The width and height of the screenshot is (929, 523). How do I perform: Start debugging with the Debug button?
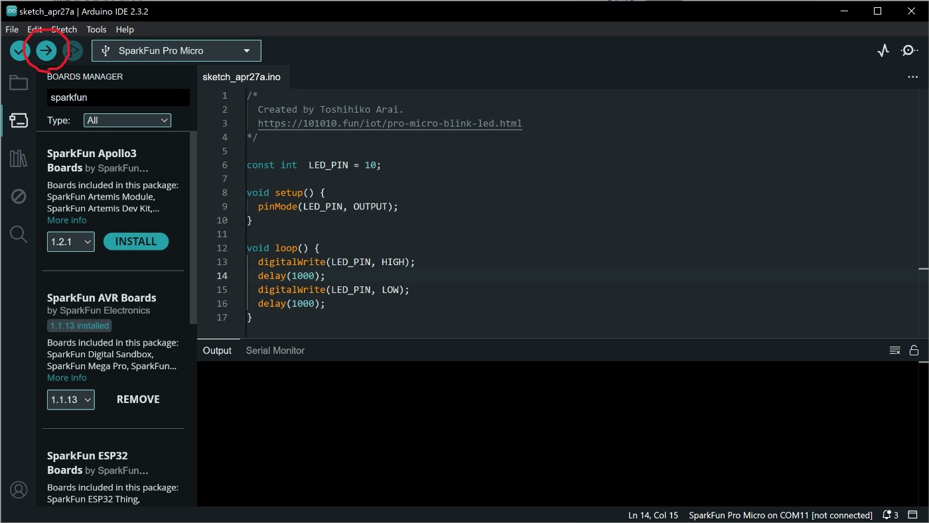(72, 50)
